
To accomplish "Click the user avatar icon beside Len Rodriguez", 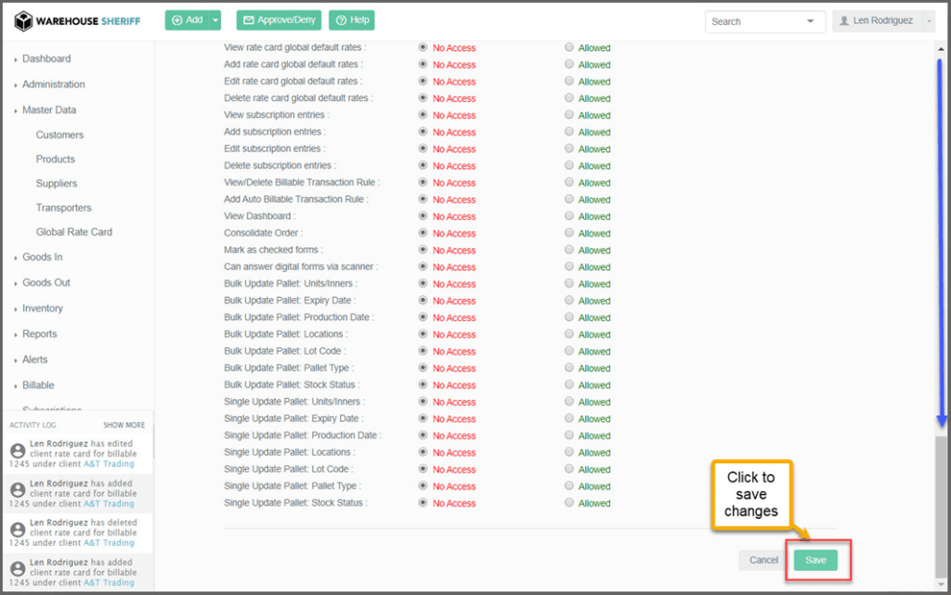I will [844, 20].
